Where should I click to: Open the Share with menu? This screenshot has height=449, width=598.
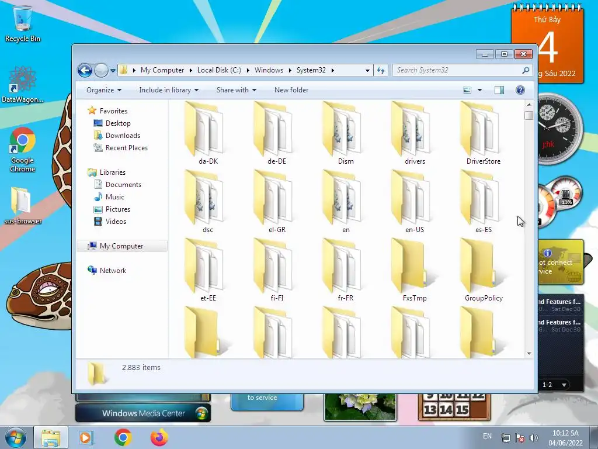coord(236,90)
